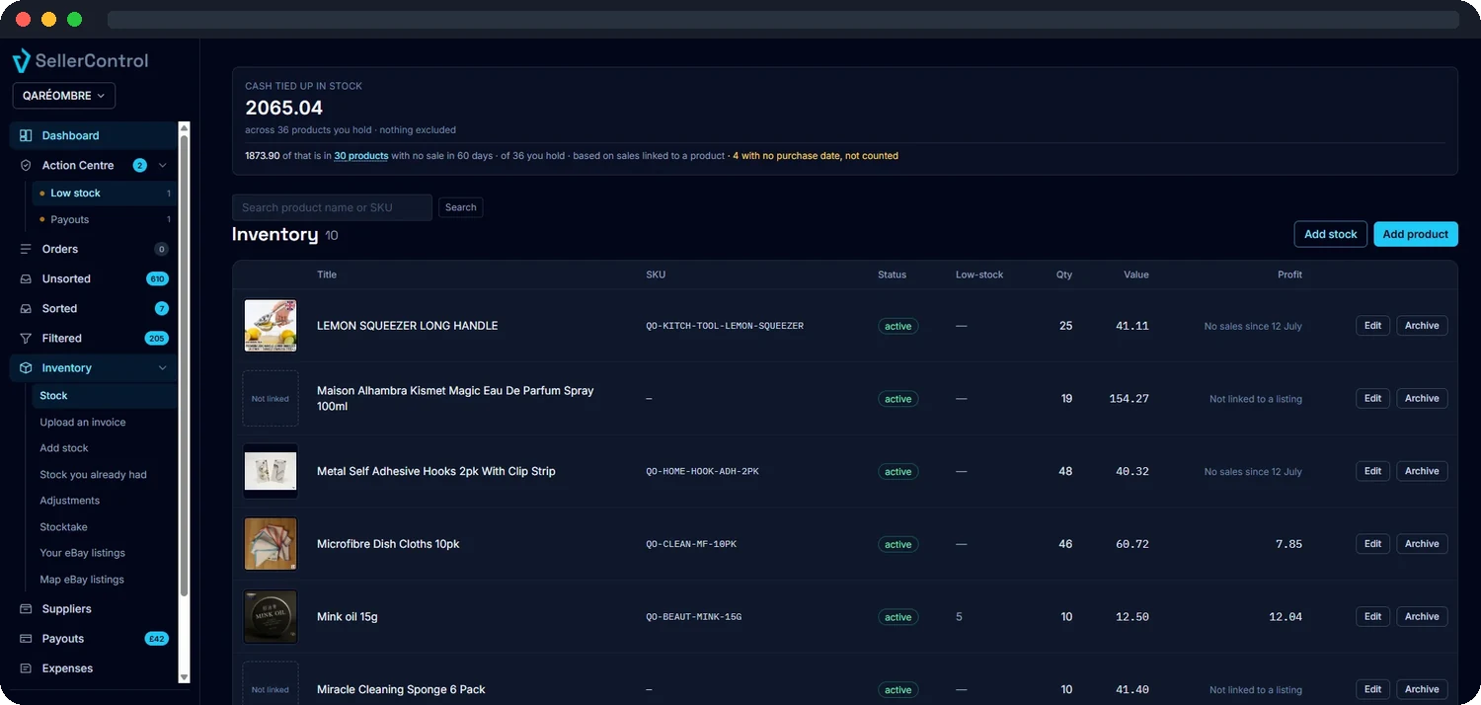Open Your eBay listings

click(82, 553)
